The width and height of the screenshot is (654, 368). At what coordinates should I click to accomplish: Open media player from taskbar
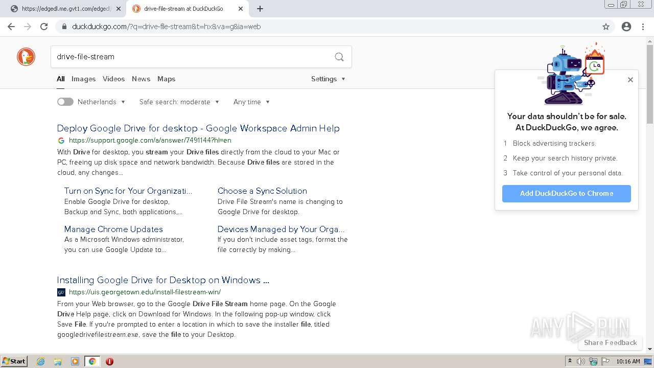75,361
